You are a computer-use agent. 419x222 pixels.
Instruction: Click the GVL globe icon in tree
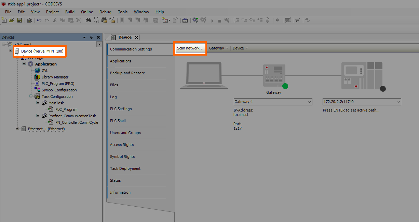point(37,71)
